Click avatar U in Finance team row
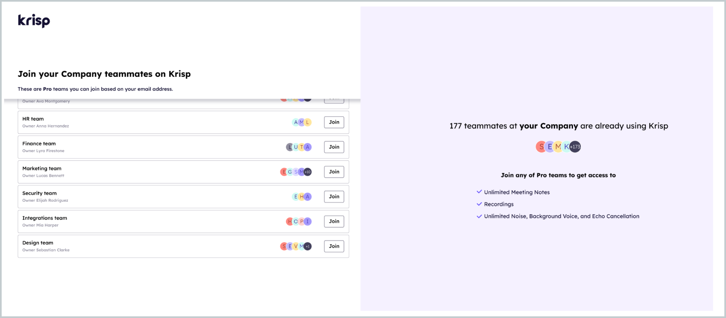 coord(296,147)
